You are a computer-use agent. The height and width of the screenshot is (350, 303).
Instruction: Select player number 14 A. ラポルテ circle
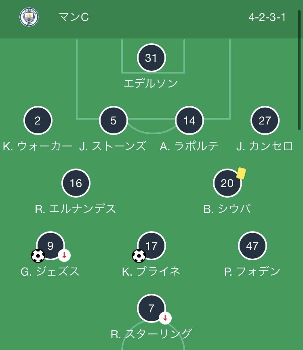click(x=189, y=120)
